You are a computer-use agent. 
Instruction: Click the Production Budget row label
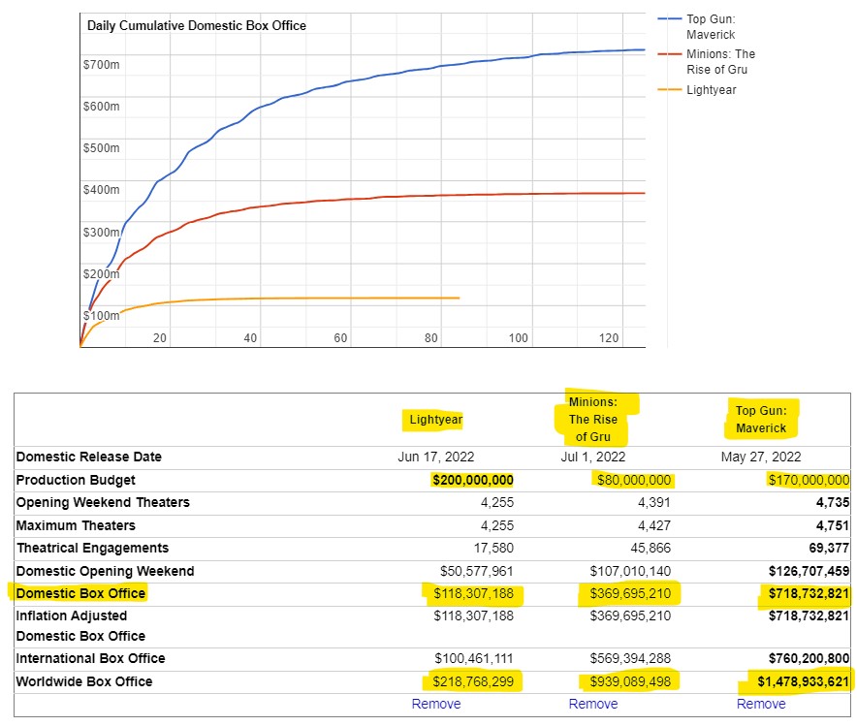(x=76, y=480)
